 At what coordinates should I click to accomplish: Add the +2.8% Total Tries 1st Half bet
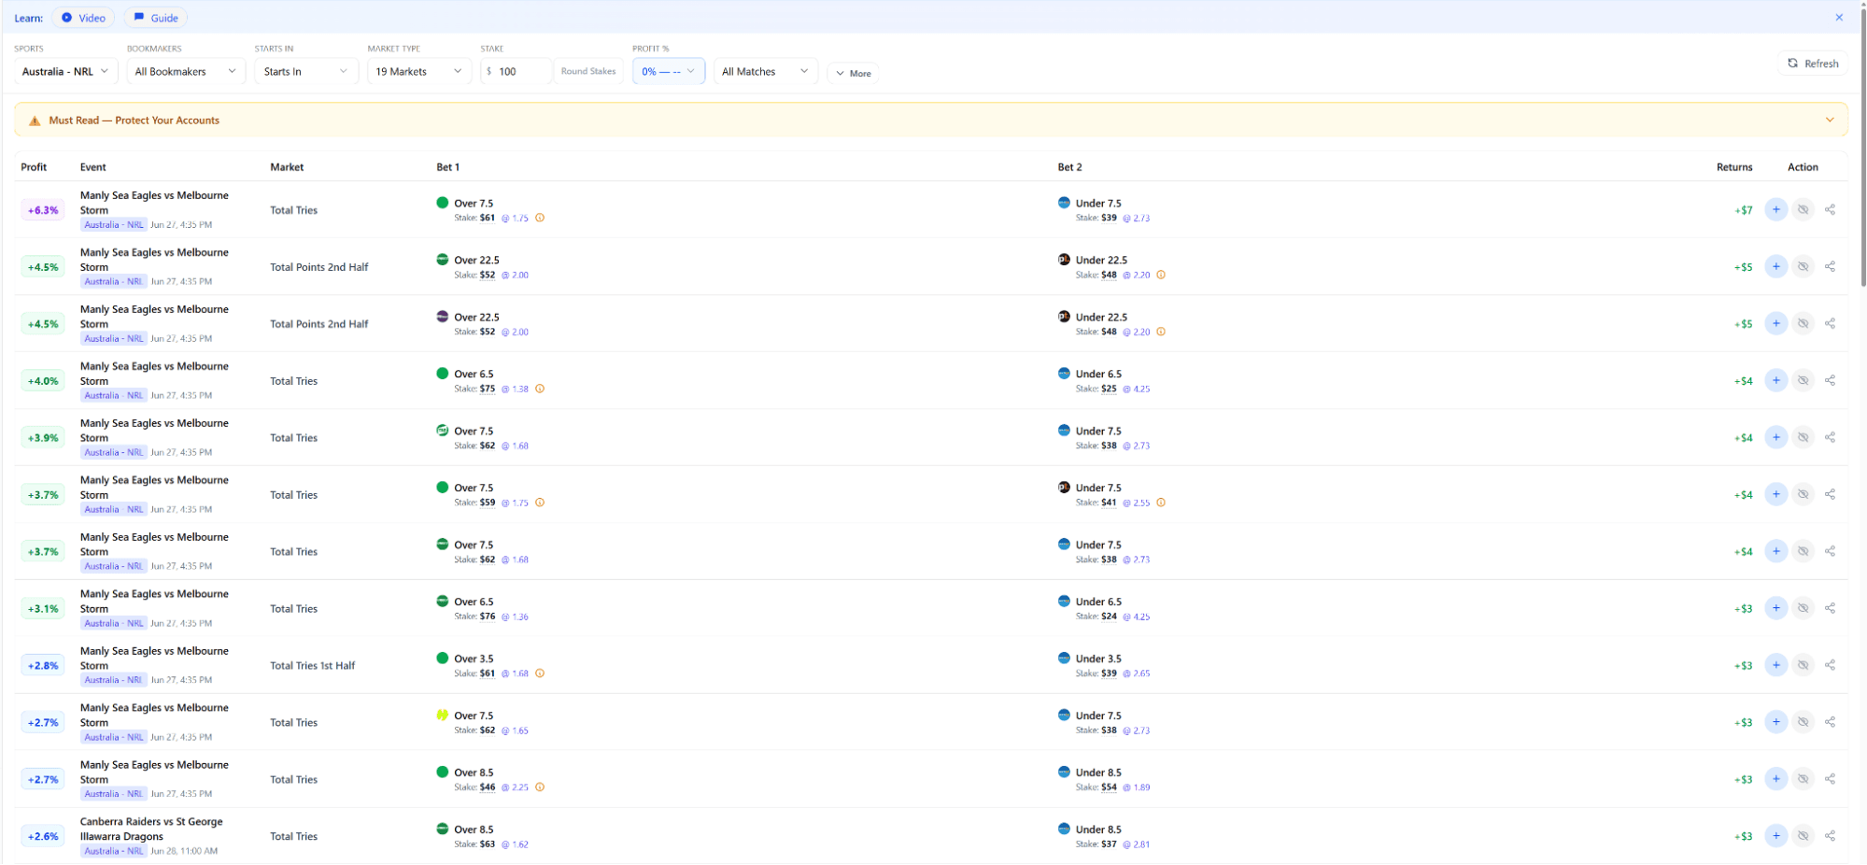click(x=1775, y=666)
